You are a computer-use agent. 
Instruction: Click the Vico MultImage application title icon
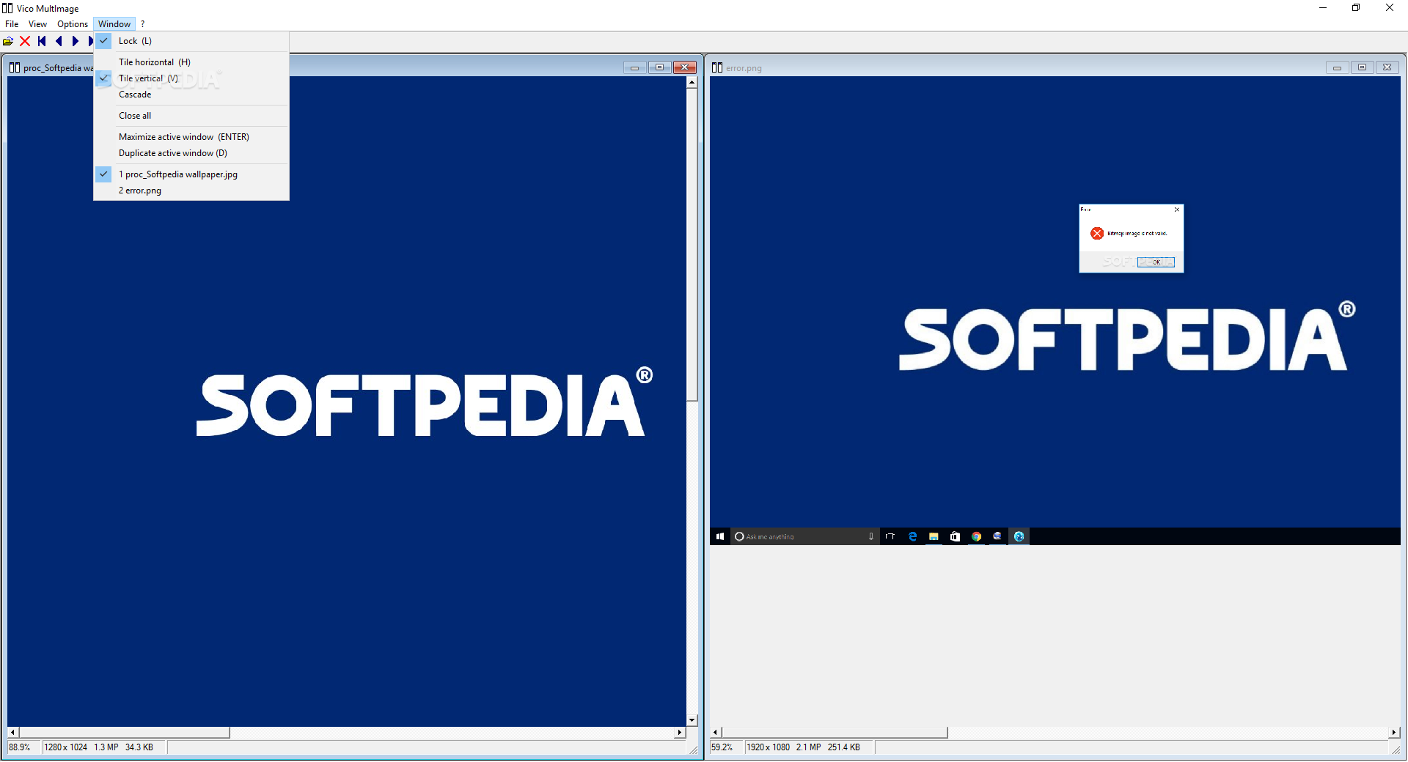point(7,8)
